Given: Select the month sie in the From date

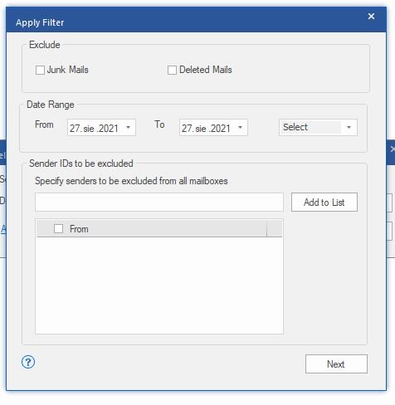Looking at the screenshot, I should pos(89,129).
